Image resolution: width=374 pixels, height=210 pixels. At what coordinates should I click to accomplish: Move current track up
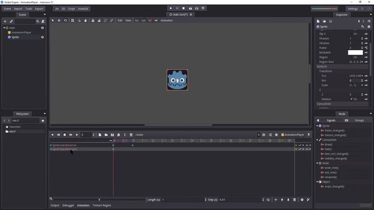click(282, 199)
